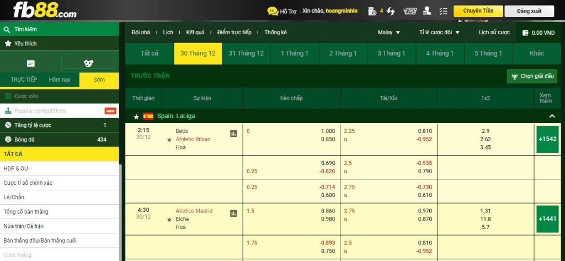Toggle favorite star for Spain LaLiga
This screenshot has width=565, height=261.
pyautogui.click(x=136, y=116)
